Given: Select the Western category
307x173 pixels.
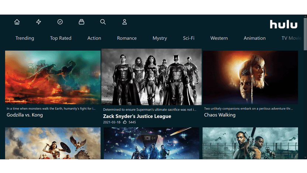Looking at the screenshot, I should click(x=219, y=38).
